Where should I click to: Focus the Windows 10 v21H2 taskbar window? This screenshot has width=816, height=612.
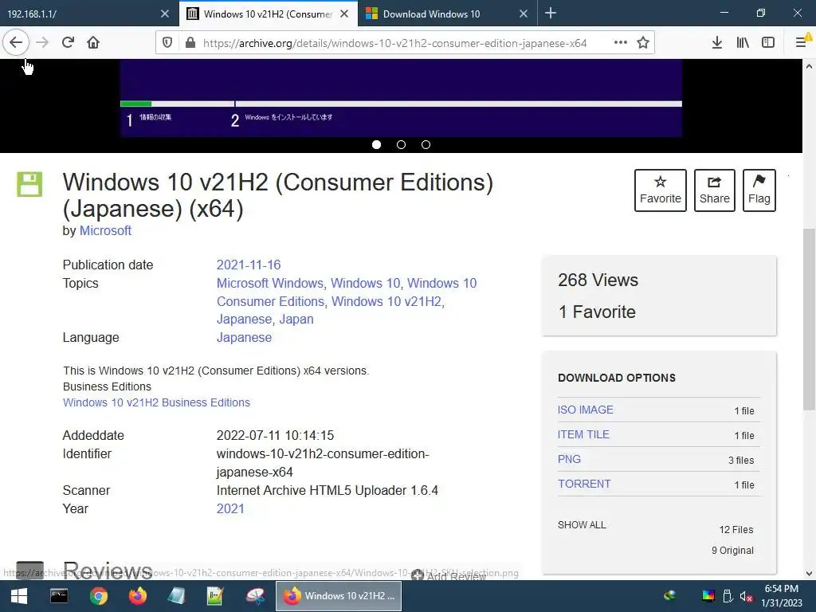338,596
